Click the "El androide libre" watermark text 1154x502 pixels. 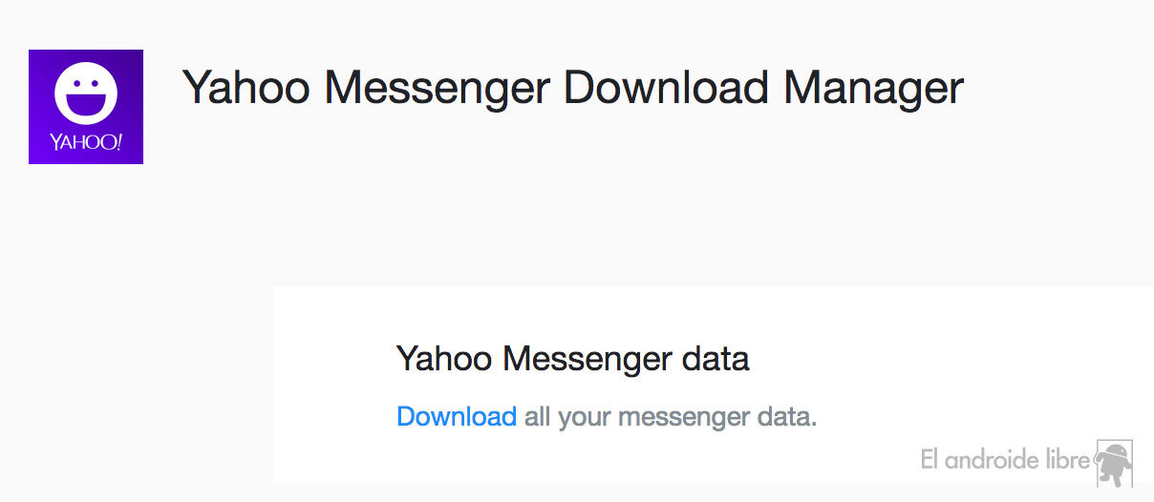[x=1005, y=460]
